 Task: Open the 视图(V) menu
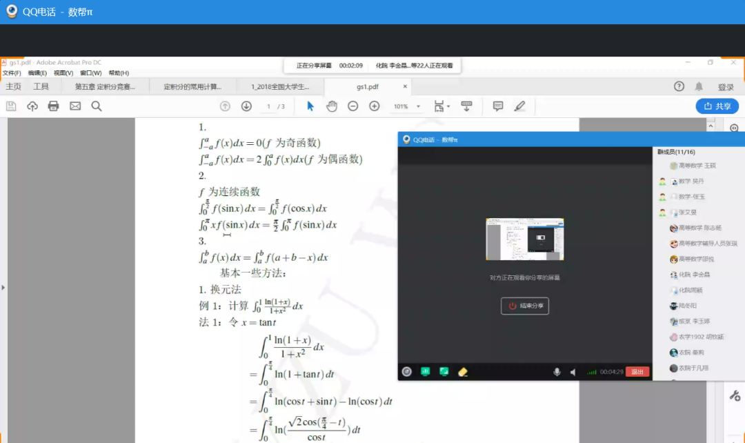[x=63, y=73]
